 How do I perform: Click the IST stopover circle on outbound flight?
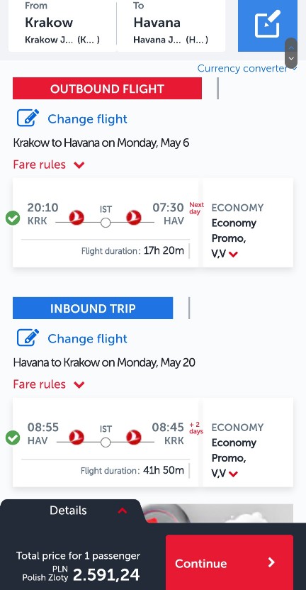(106, 223)
